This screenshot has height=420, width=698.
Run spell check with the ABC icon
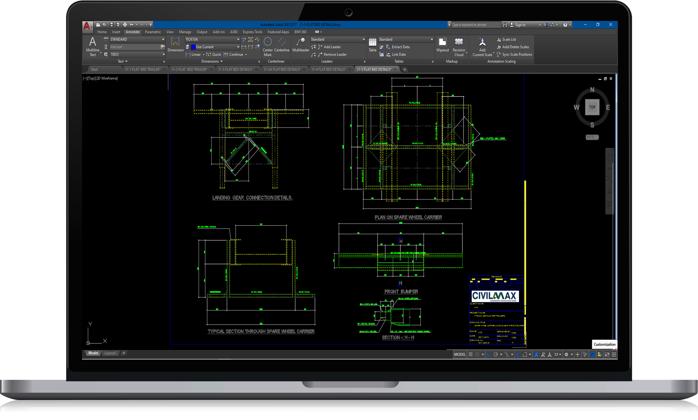tap(106, 39)
